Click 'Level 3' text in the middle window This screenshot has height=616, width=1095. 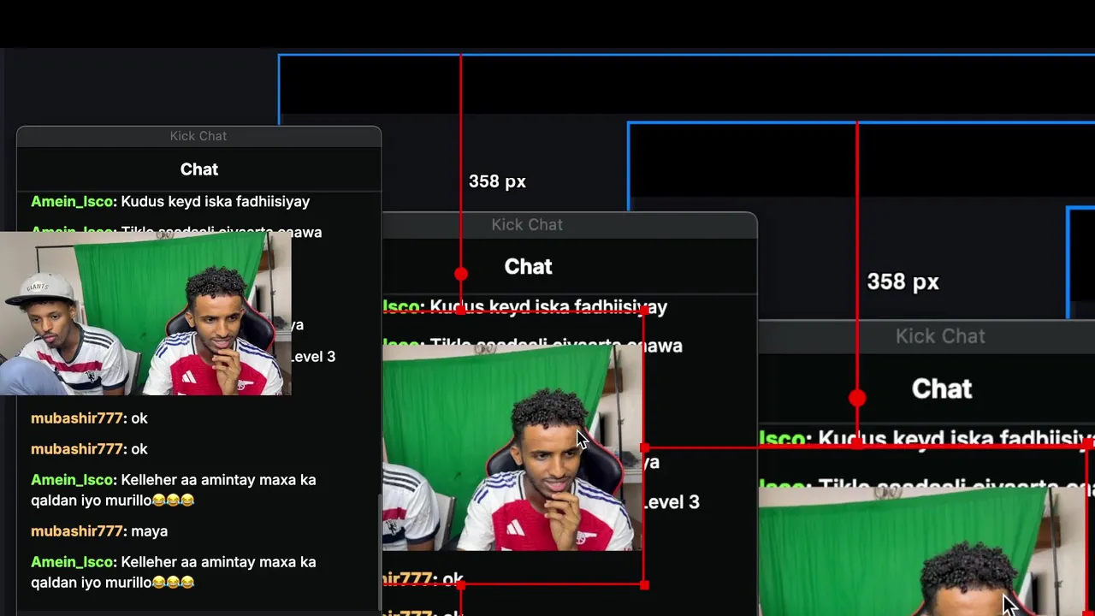click(x=671, y=502)
